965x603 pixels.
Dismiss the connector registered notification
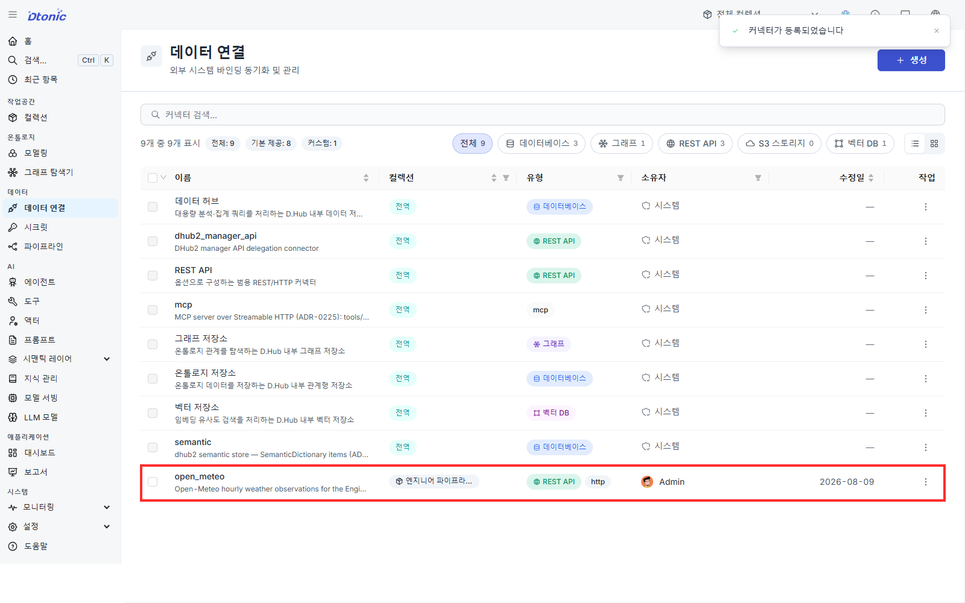point(937,31)
